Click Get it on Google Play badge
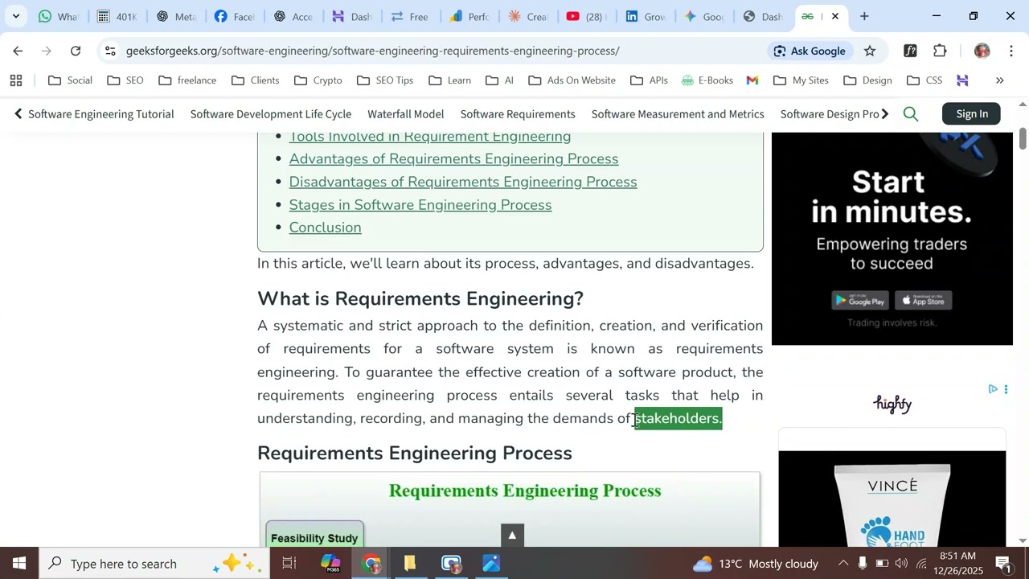 859,301
